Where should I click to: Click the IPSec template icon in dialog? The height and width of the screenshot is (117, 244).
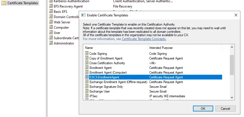(87, 96)
